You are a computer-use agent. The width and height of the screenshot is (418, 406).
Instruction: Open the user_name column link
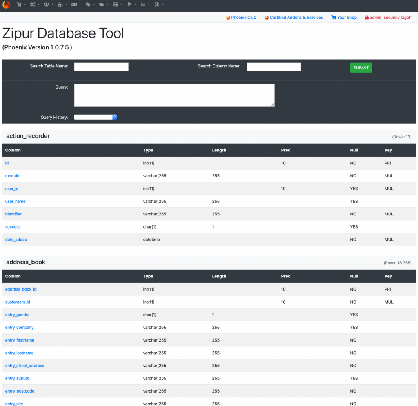click(x=15, y=201)
